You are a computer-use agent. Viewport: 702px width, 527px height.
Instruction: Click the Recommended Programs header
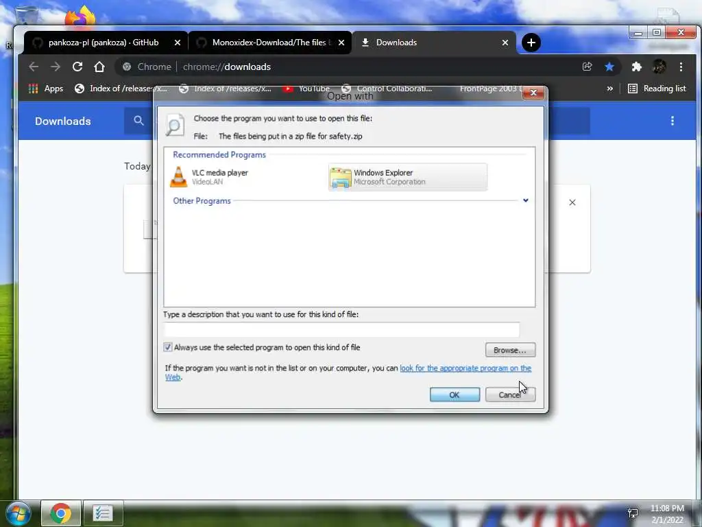[x=219, y=154]
